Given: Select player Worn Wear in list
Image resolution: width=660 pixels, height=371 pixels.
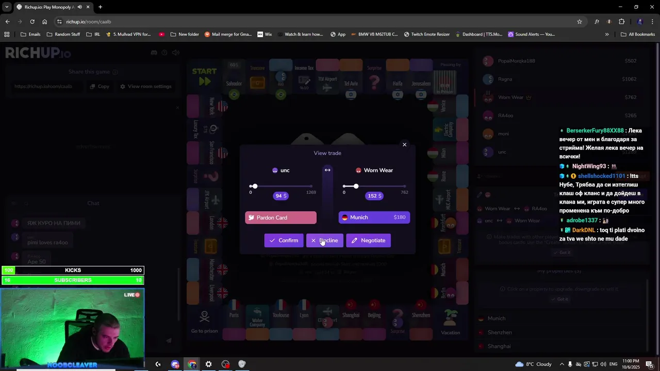Looking at the screenshot, I should pyautogui.click(x=559, y=97).
